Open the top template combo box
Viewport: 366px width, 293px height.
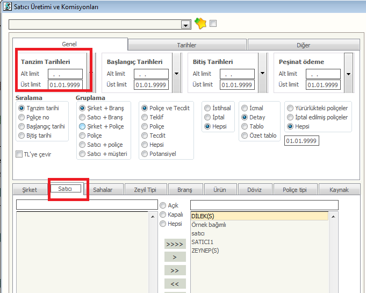click(x=185, y=25)
